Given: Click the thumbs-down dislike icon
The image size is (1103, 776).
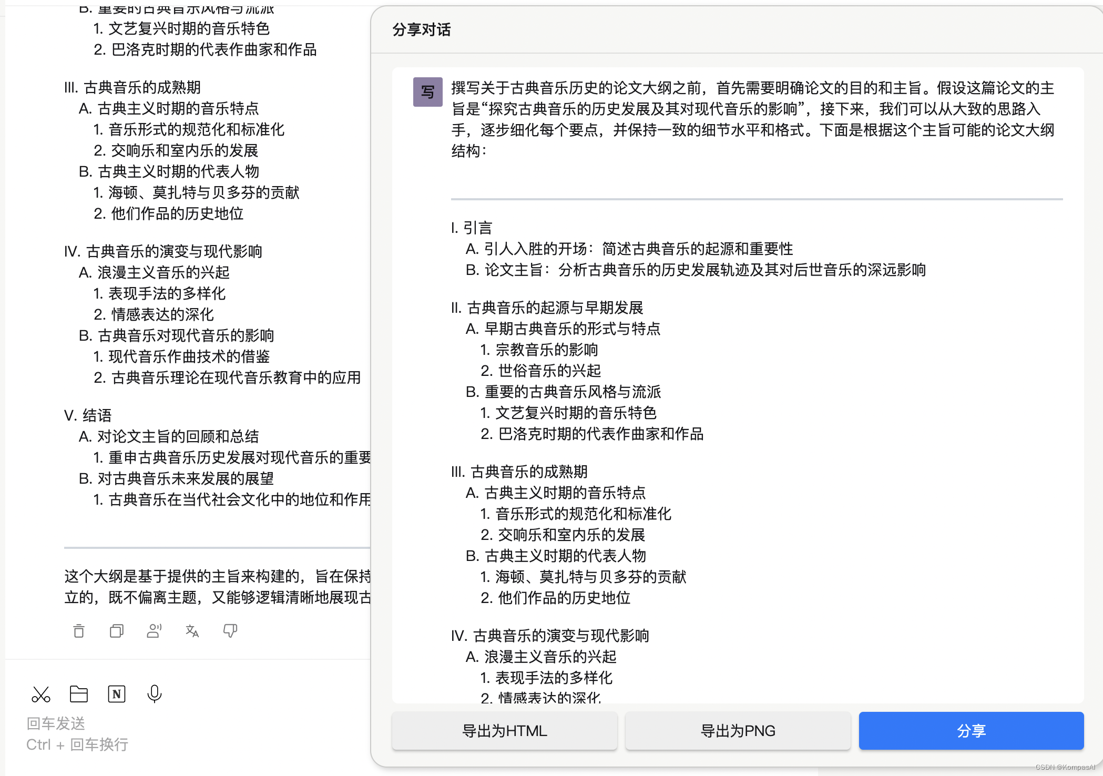Looking at the screenshot, I should pos(230,630).
